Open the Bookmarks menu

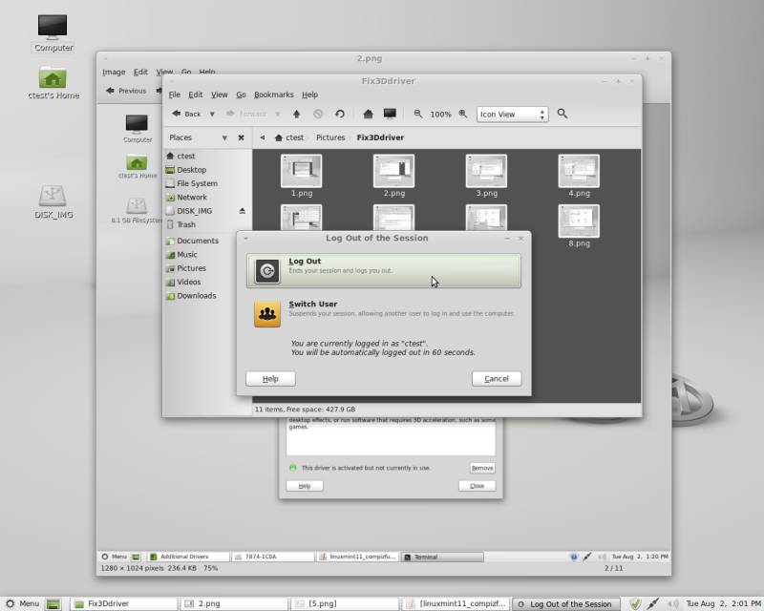(274, 95)
